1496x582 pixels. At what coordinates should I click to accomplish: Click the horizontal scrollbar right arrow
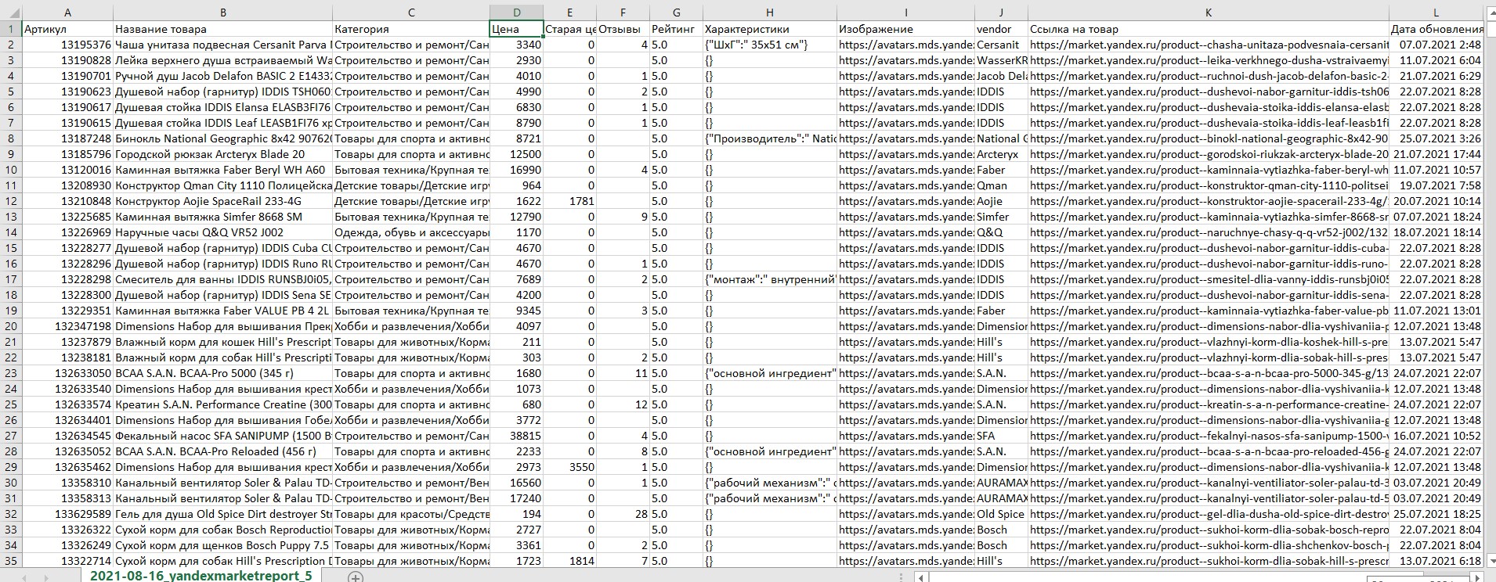tap(1477, 577)
